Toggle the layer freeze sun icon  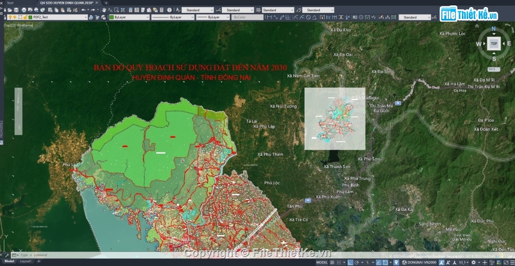[15, 17]
